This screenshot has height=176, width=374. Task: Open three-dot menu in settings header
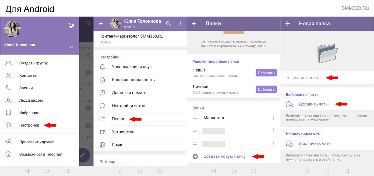pos(181,23)
